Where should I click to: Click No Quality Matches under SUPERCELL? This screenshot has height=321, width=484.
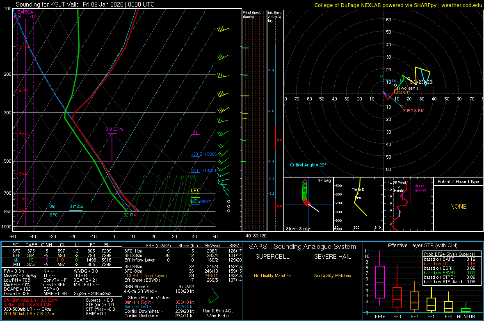[x=272, y=275]
